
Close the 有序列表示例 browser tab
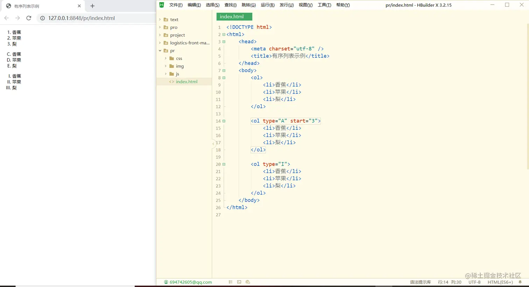[79, 6]
